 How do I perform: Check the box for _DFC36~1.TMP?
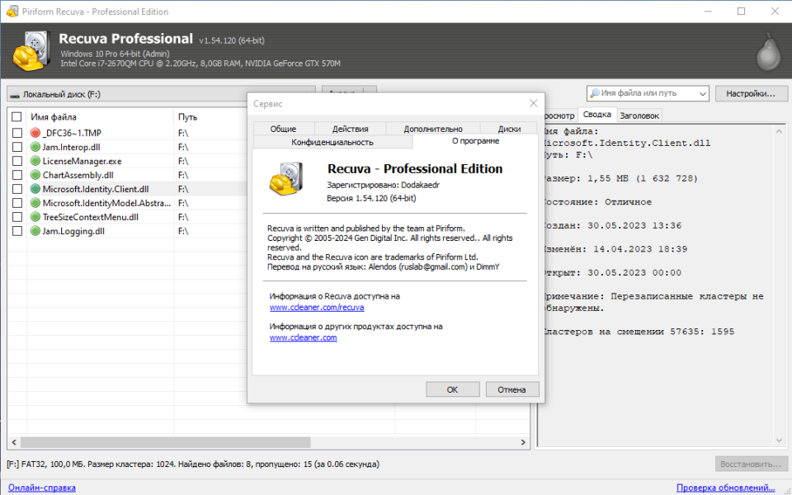tap(17, 133)
